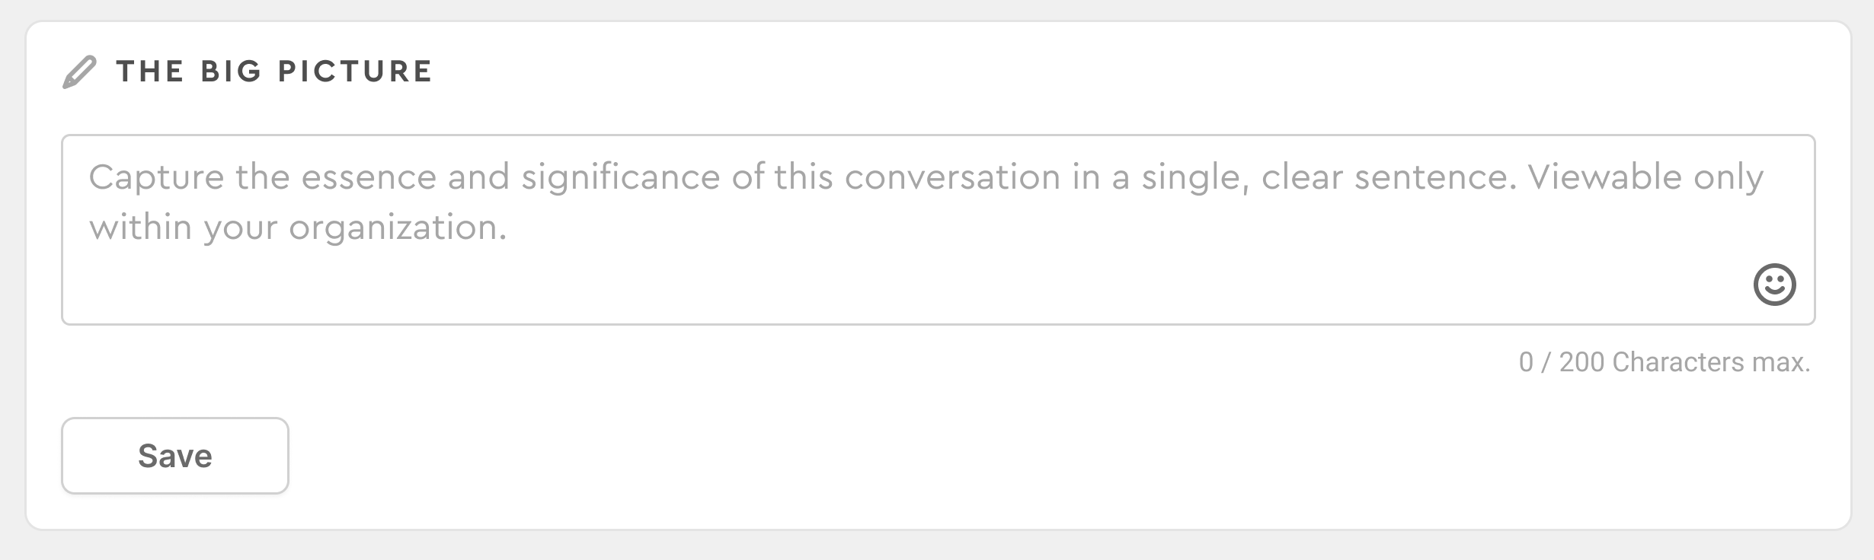Click the Save button
Screen dimensions: 1874x560
click(175, 456)
